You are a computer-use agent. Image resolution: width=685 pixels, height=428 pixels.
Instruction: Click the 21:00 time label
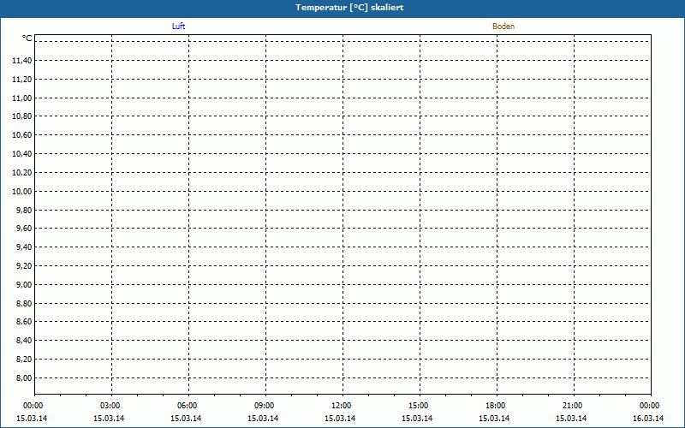tap(572, 406)
